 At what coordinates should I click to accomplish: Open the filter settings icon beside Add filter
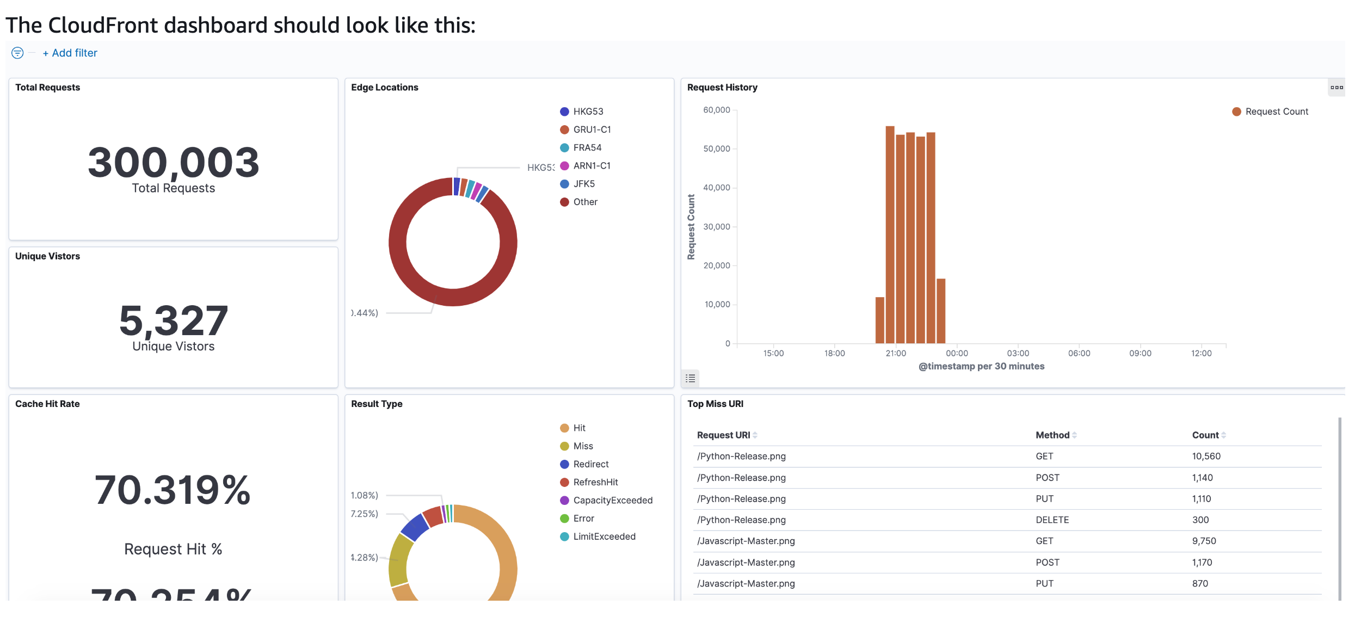[18, 53]
